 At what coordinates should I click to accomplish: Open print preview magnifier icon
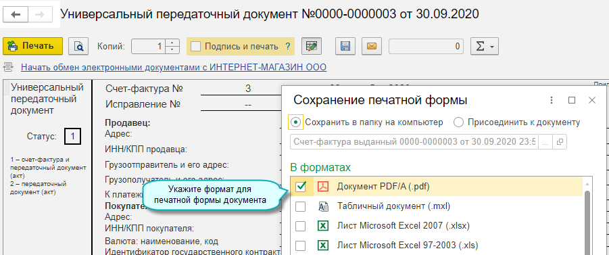click(78, 46)
